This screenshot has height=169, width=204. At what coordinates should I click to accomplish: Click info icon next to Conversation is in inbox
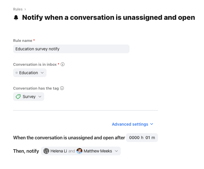pyautogui.click(x=63, y=64)
